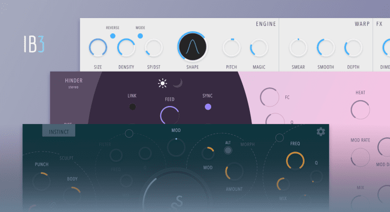Toggle the REVERSE switch
Screen dimensions: 390x212
pos(112,36)
